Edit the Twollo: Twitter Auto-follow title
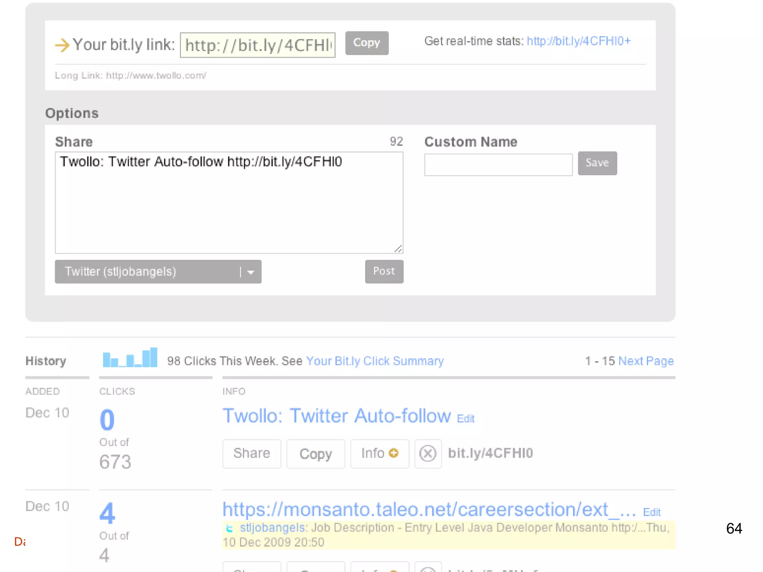Viewport: 763px width, 572px height. click(x=465, y=419)
